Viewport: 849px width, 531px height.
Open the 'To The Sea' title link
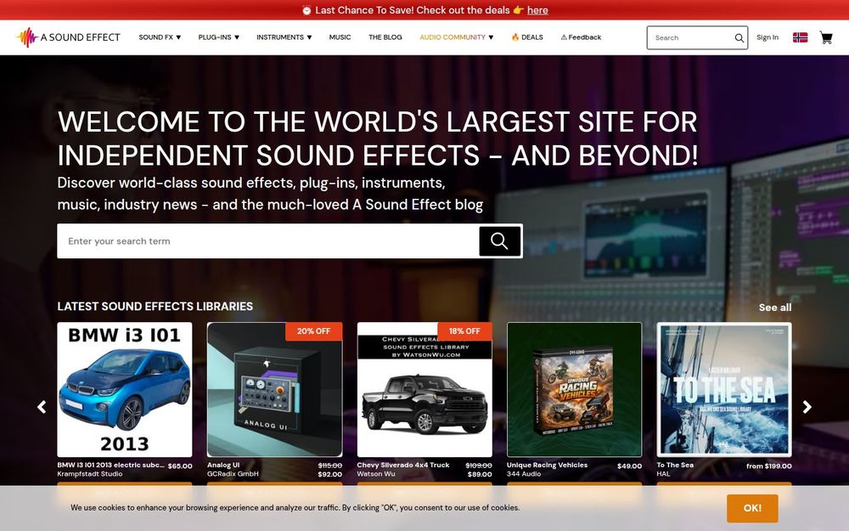675,465
